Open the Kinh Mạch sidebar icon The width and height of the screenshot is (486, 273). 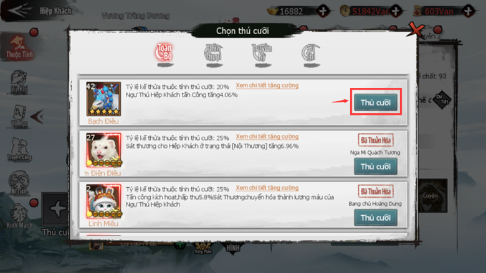19,216
